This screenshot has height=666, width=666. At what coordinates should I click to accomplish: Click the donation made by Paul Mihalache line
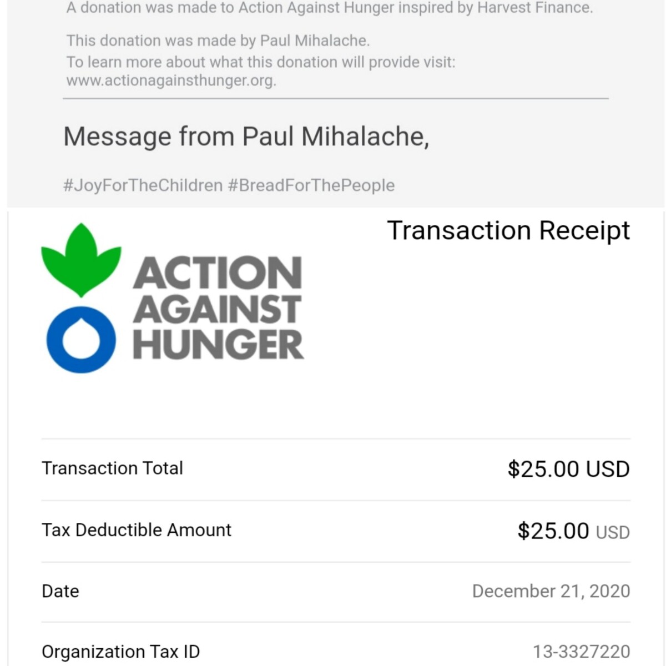point(218,41)
